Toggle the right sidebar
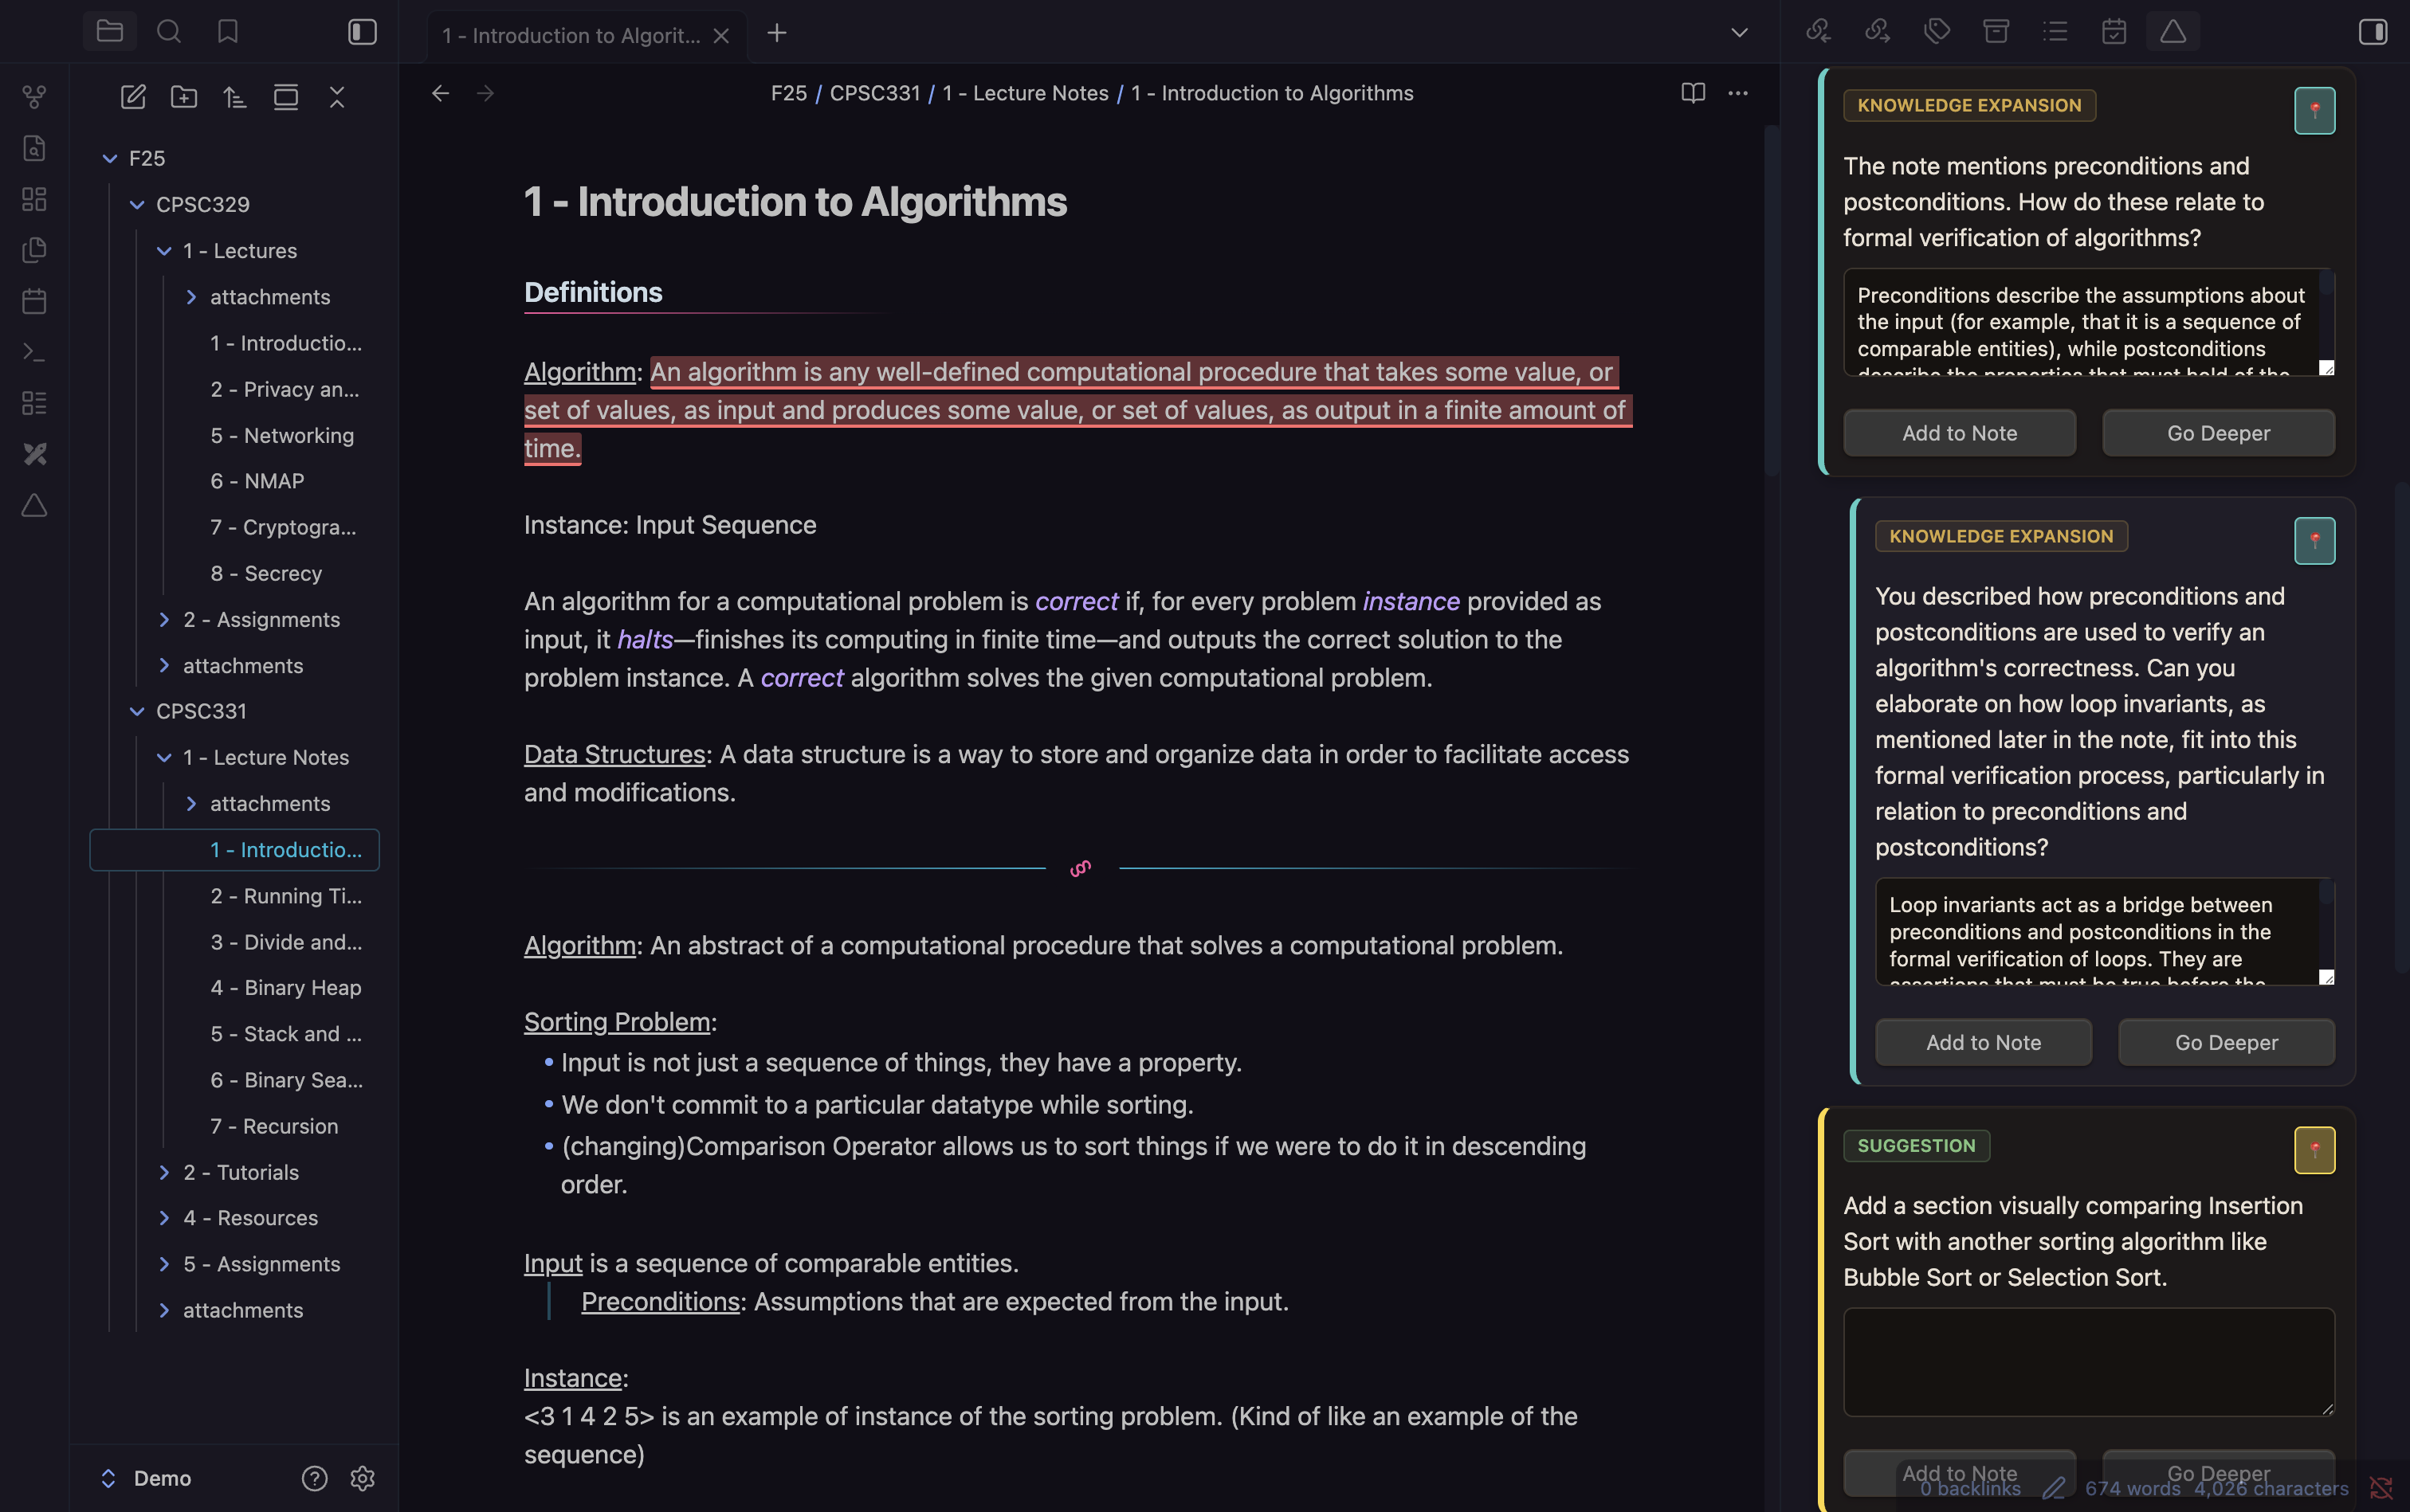The height and width of the screenshot is (1512, 2410). click(2373, 32)
